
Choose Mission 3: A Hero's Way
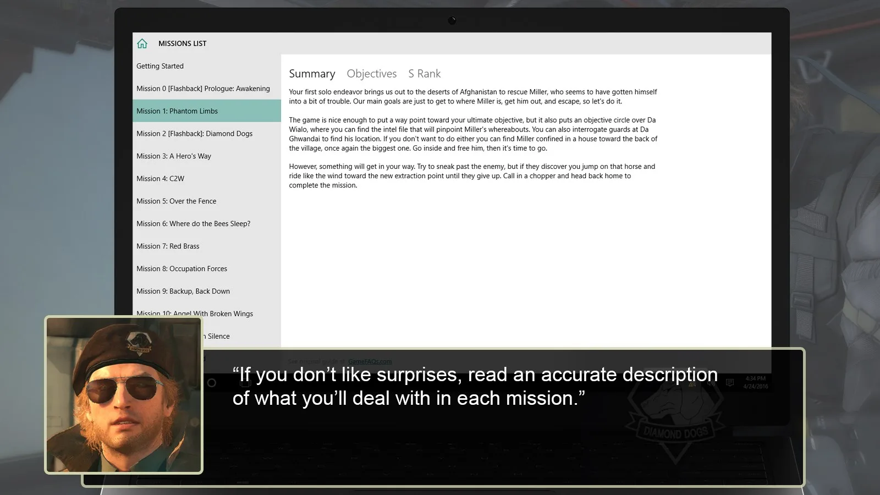tap(207, 156)
